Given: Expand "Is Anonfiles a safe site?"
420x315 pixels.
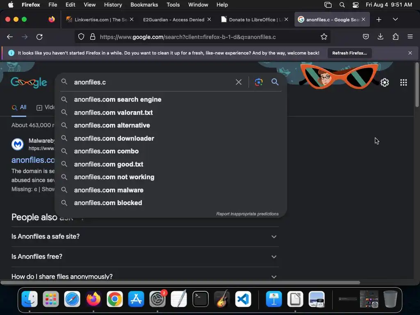Looking at the screenshot, I should click(145, 237).
